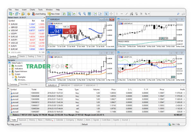Open the Calendar tab in Toolbox
This screenshot has height=132, width=193.
tap(60, 120)
